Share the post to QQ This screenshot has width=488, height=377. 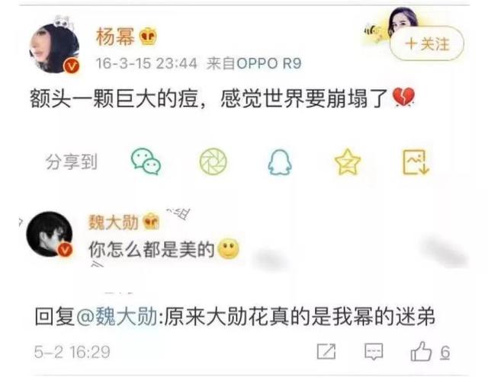pos(280,162)
